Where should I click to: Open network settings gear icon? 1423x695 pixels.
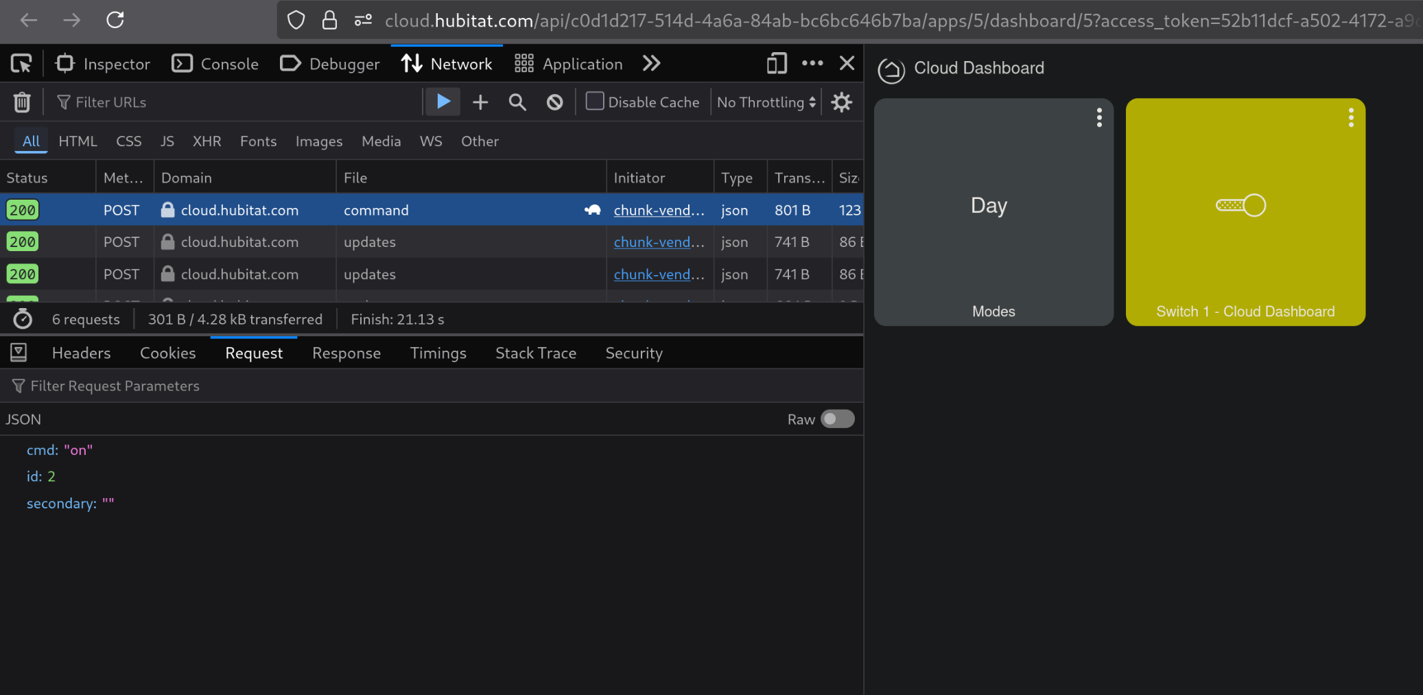[842, 102]
